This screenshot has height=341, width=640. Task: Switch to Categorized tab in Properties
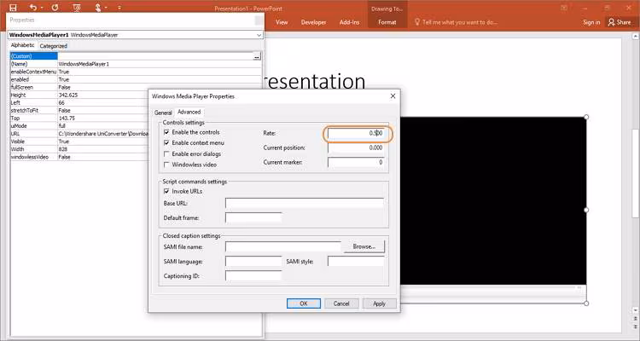tap(54, 46)
